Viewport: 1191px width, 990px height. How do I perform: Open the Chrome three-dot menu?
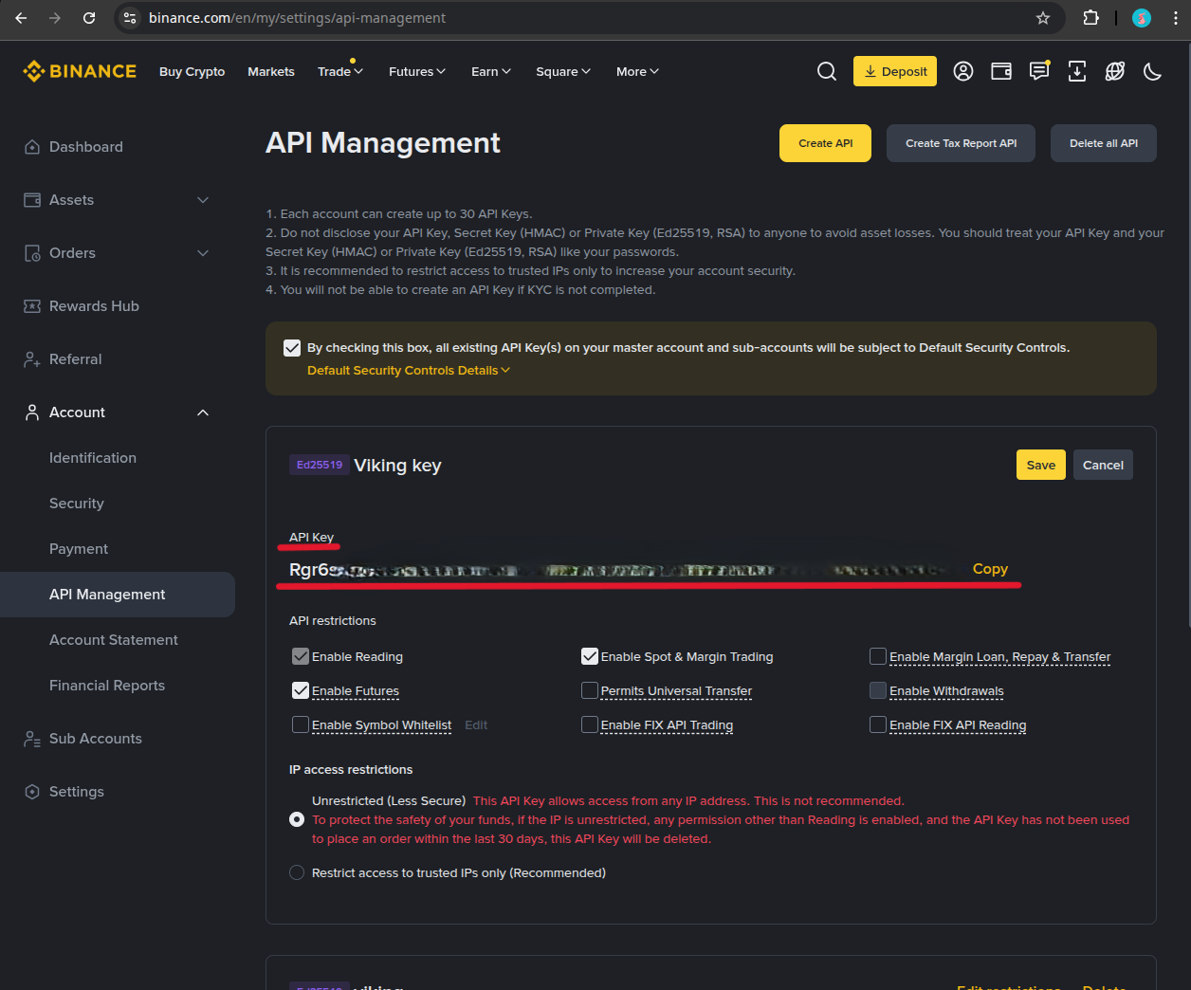click(x=1176, y=18)
